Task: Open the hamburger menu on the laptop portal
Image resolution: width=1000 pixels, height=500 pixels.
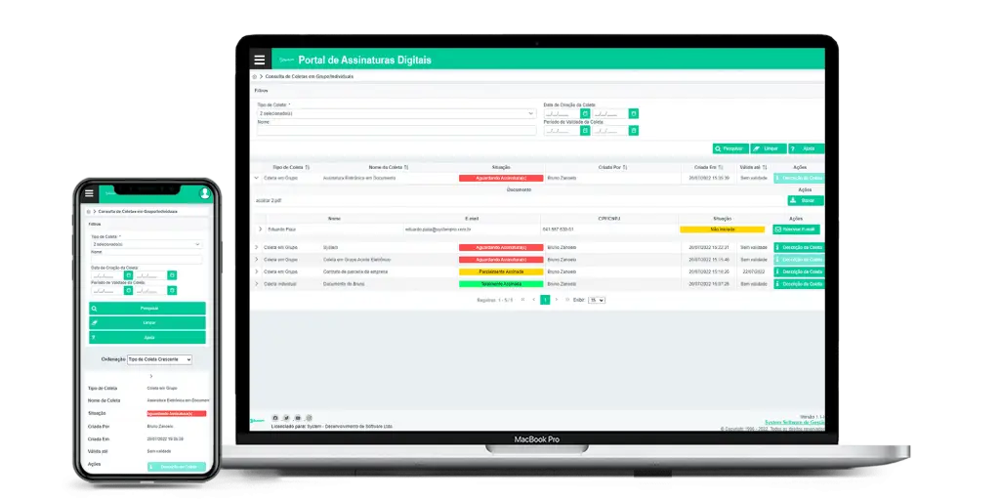Action: coord(259,60)
